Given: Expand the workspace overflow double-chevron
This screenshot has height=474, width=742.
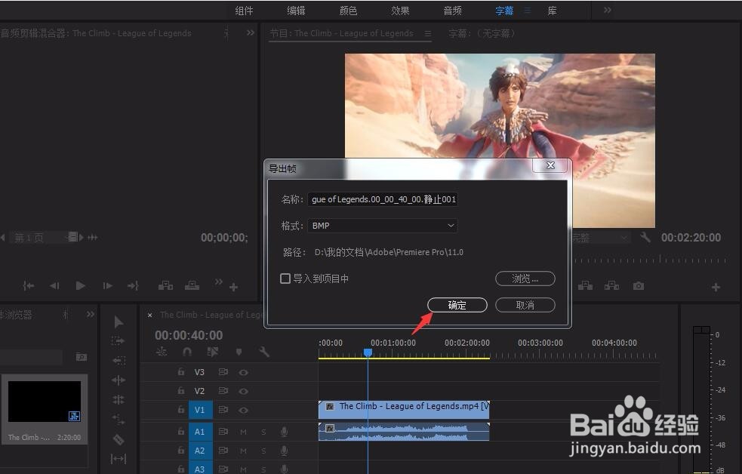Looking at the screenshot, I should pyautogui.click(x=608, y=10).
